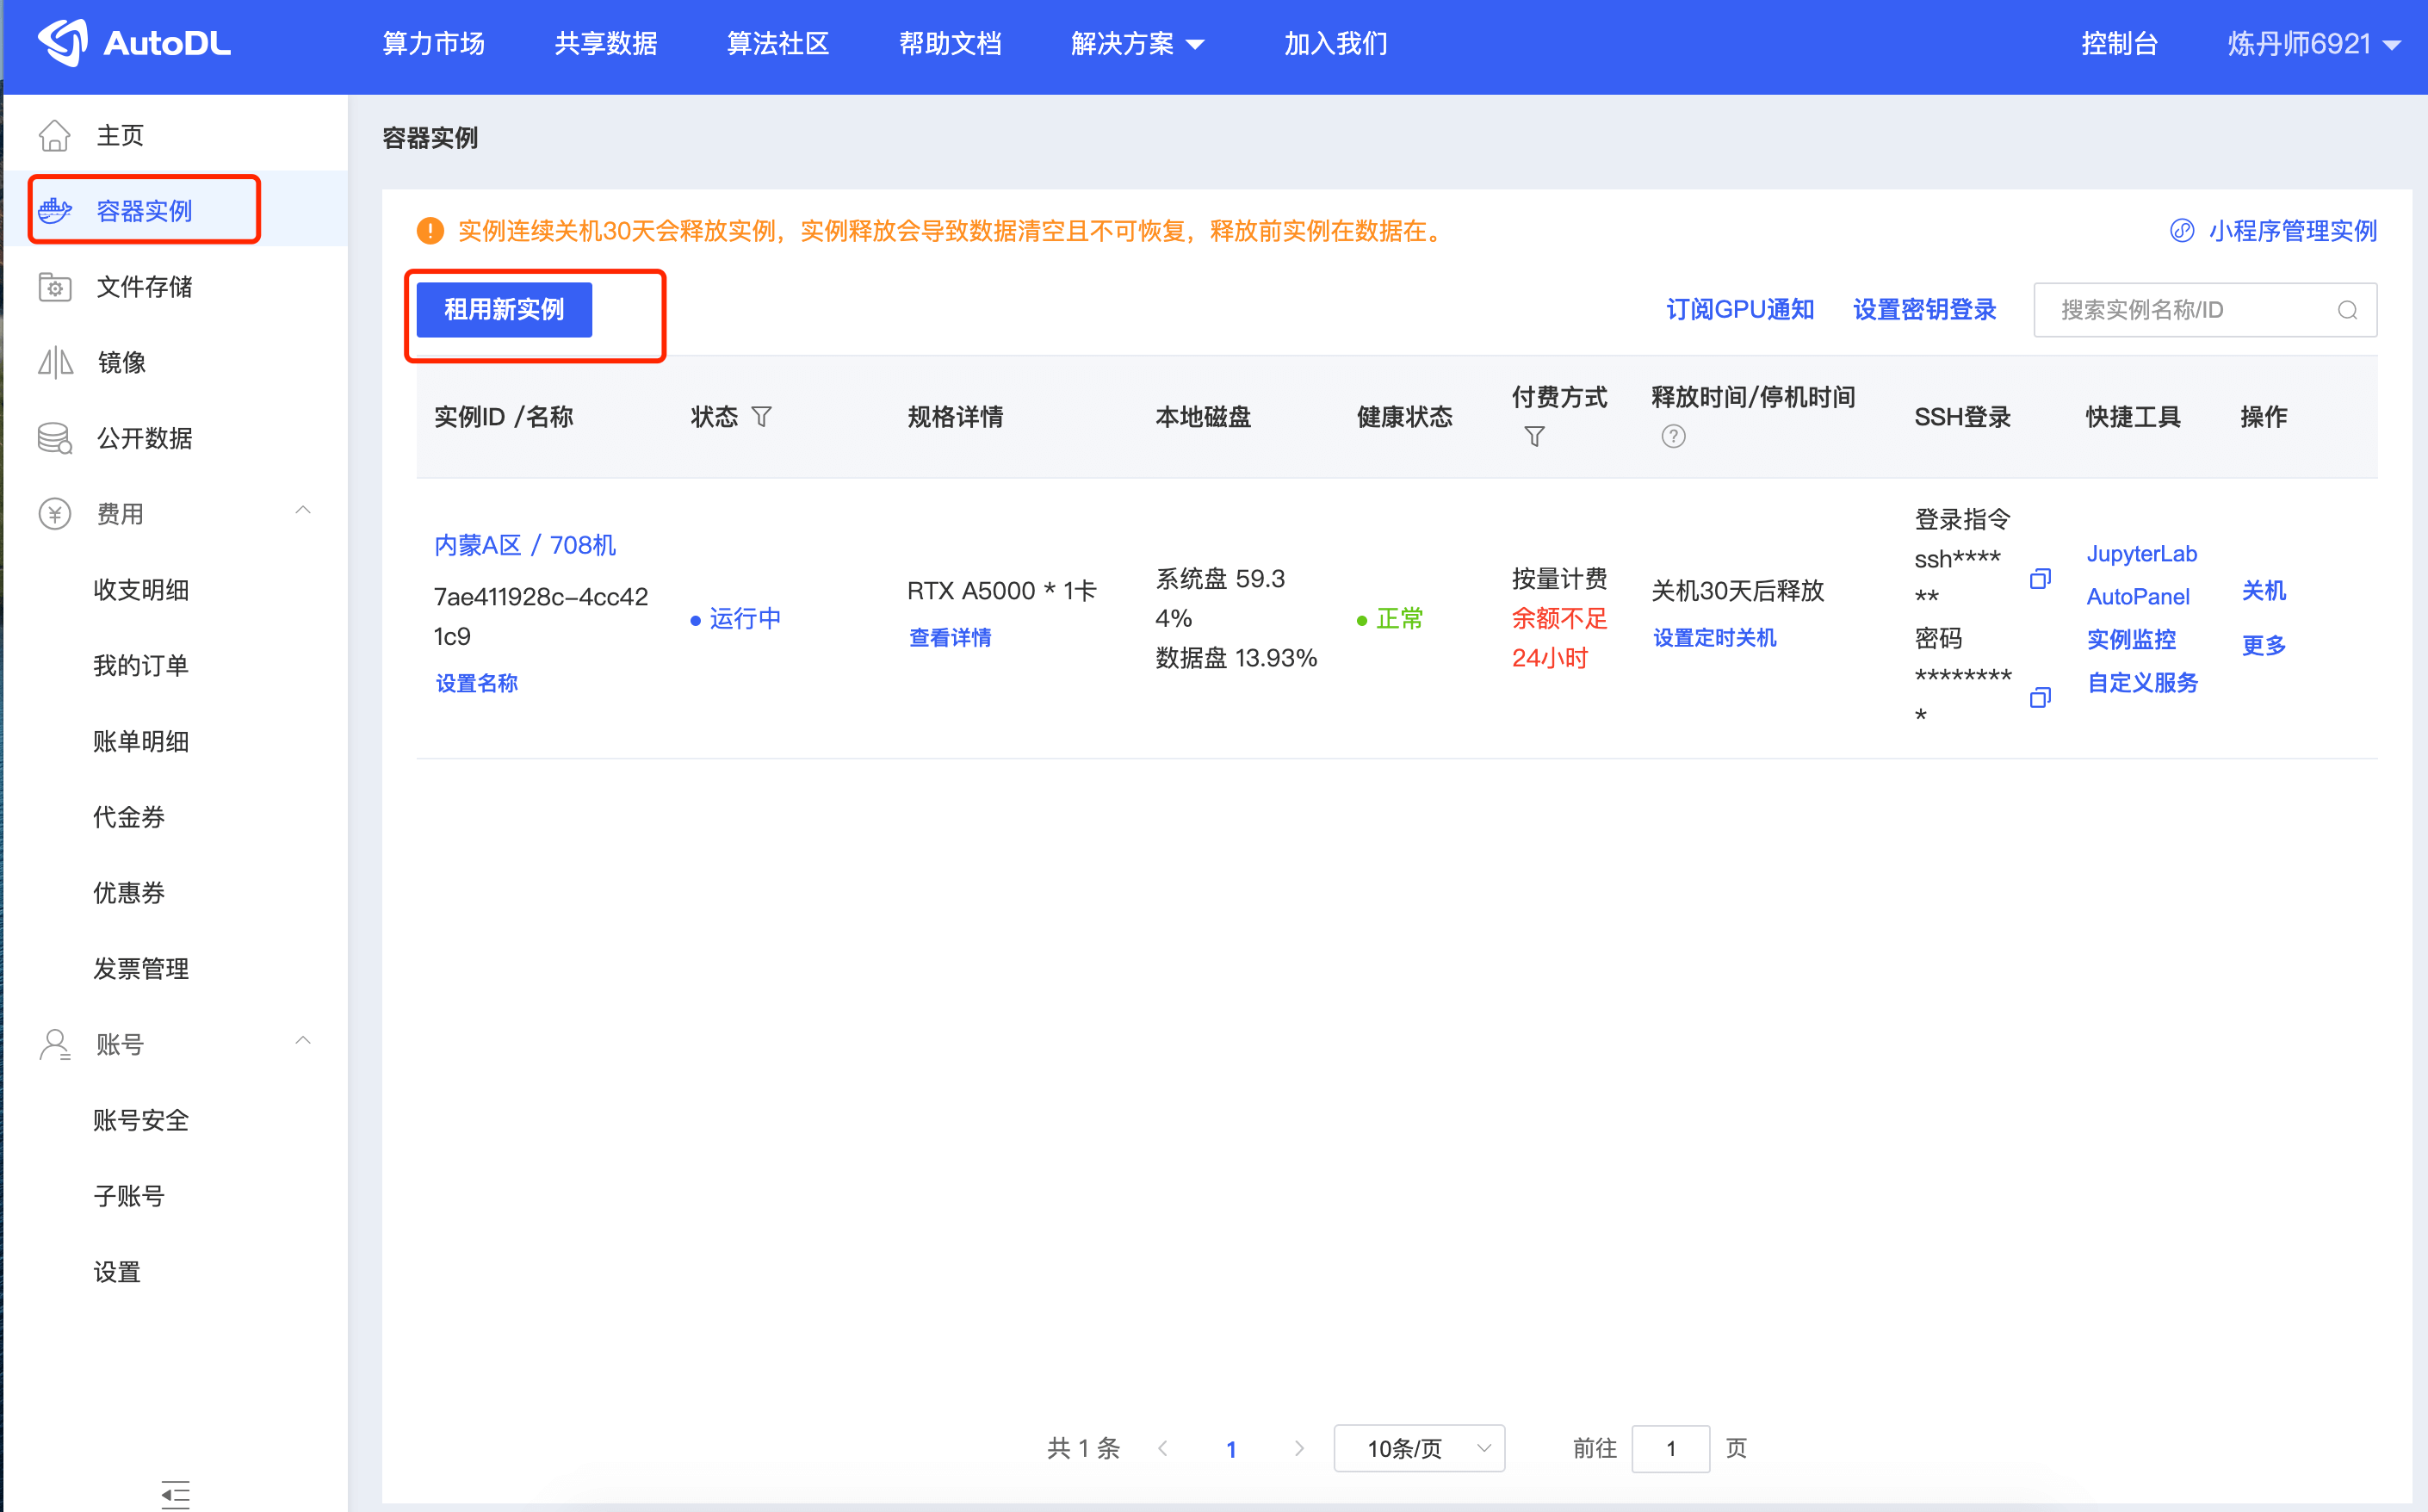This screenshot has width=2428, height=1512.
Task: Click the status column filter icon
Action: [762, 417]
